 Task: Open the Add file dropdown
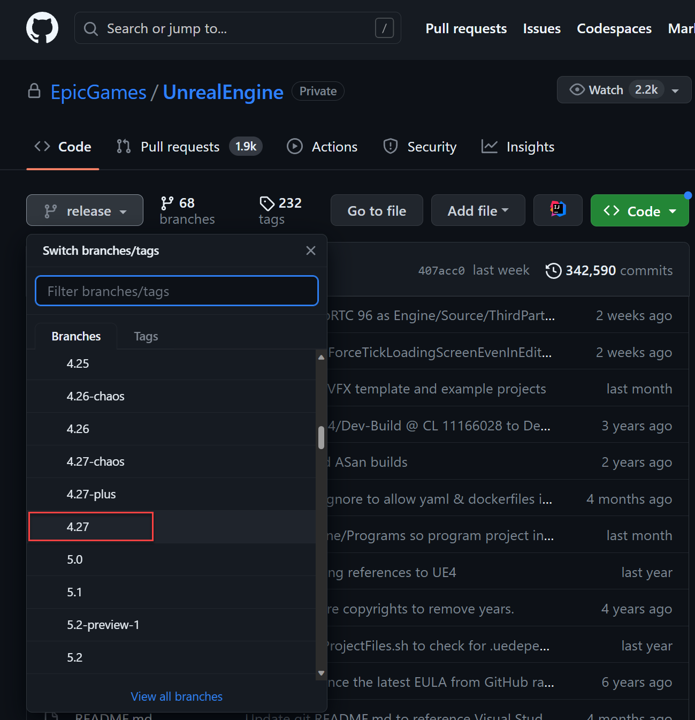click(x=478, y=210)
